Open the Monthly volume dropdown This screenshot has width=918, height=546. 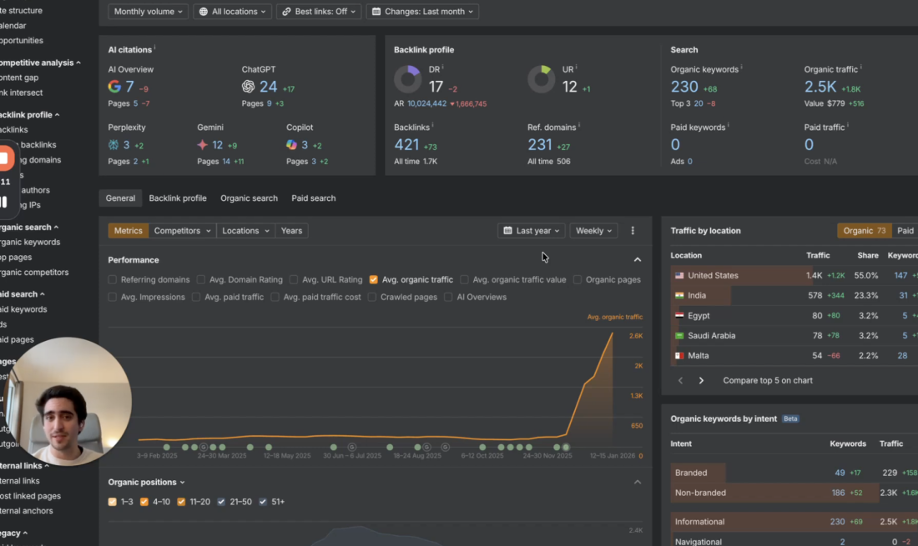(149, 12)
